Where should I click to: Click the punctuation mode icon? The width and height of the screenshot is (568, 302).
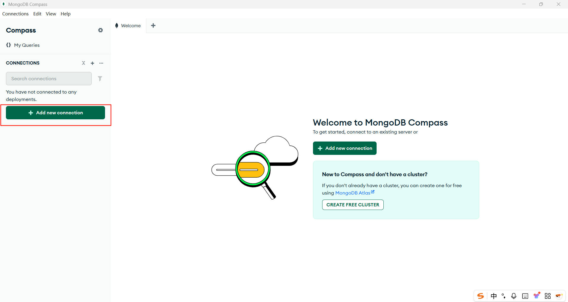[x=504, y=296]
